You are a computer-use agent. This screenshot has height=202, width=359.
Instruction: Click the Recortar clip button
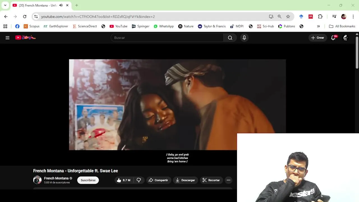(x=211, y=180)
